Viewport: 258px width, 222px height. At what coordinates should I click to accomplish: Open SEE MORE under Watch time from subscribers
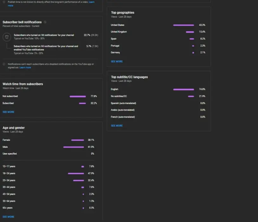point(8,112)
